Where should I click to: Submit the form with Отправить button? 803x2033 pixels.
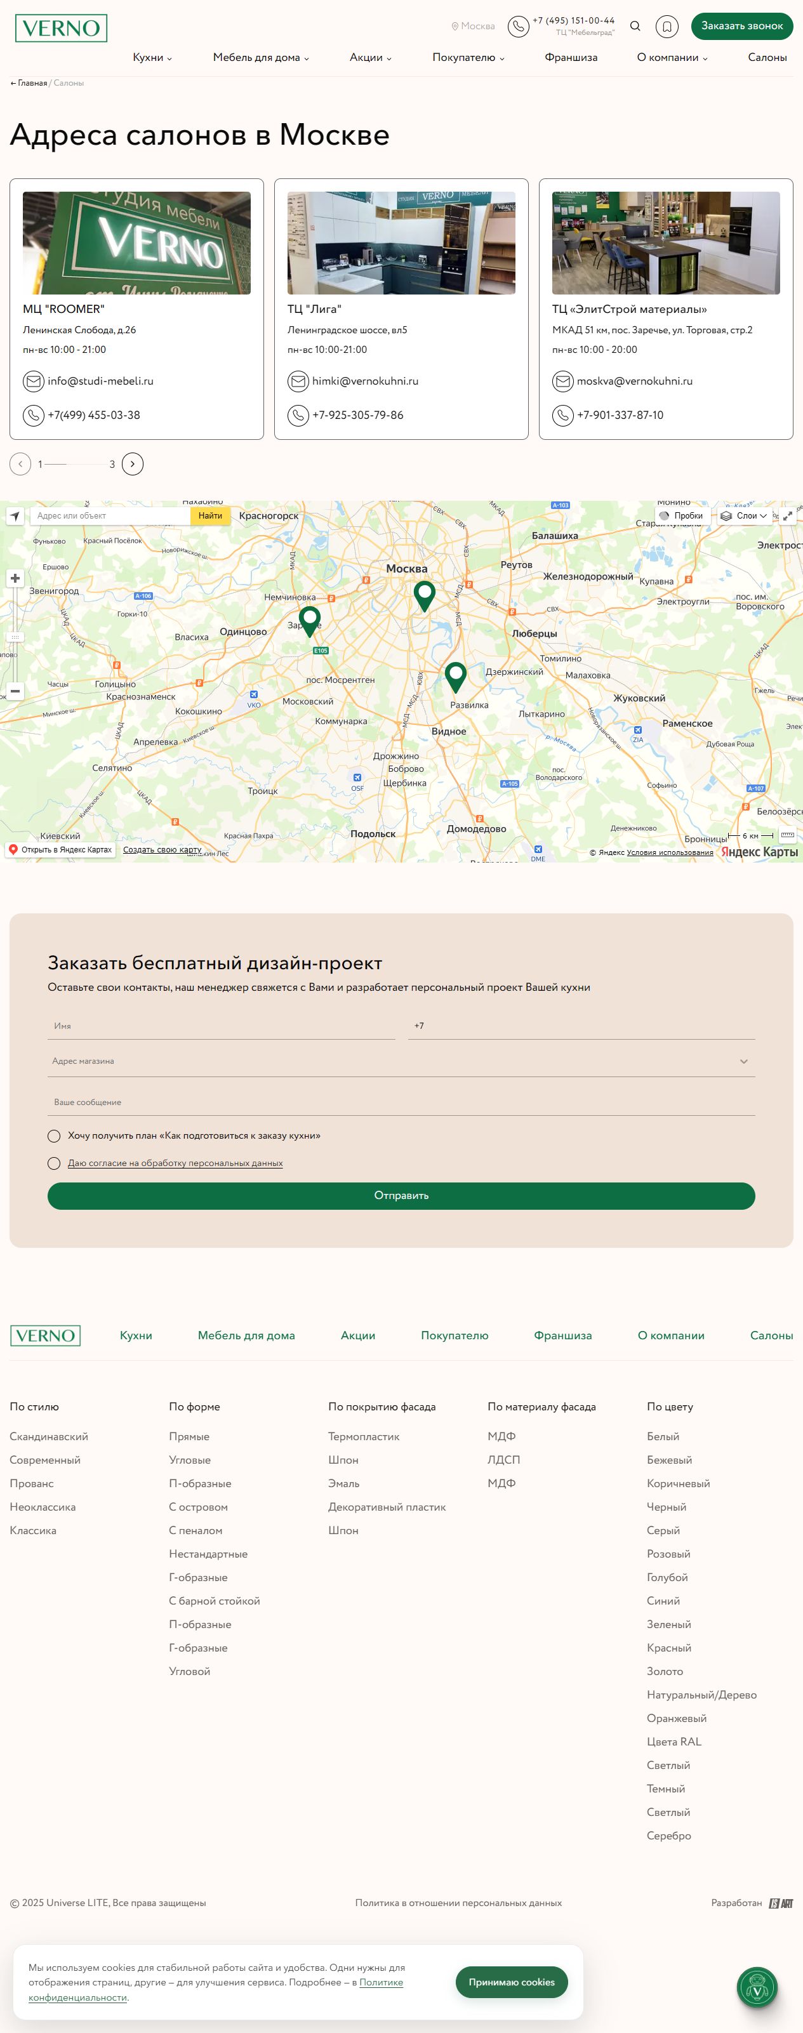pyautogui.click(x=401, y=1196)
